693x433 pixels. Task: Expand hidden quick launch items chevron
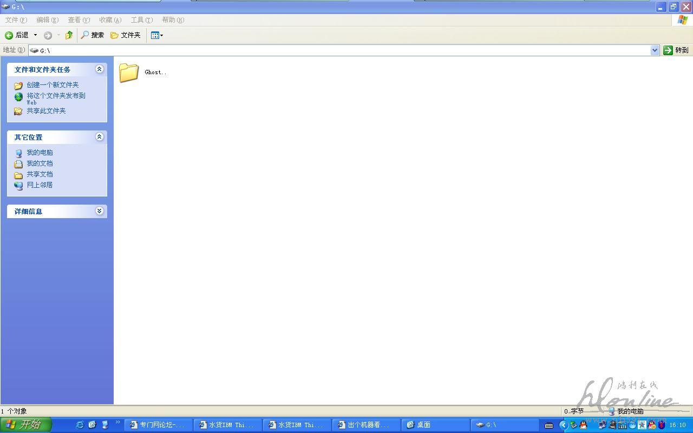coord(117,423)
